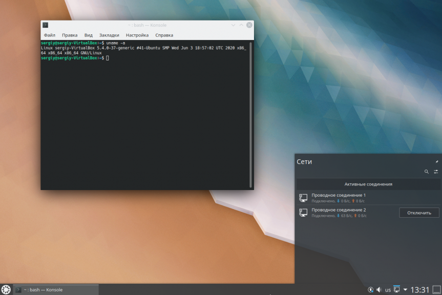Open the Настройка menu

click(137, 35)
